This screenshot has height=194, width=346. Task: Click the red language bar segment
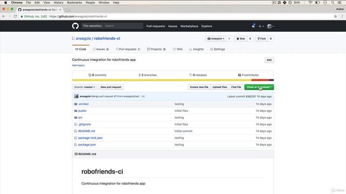(x=260, y=80)
